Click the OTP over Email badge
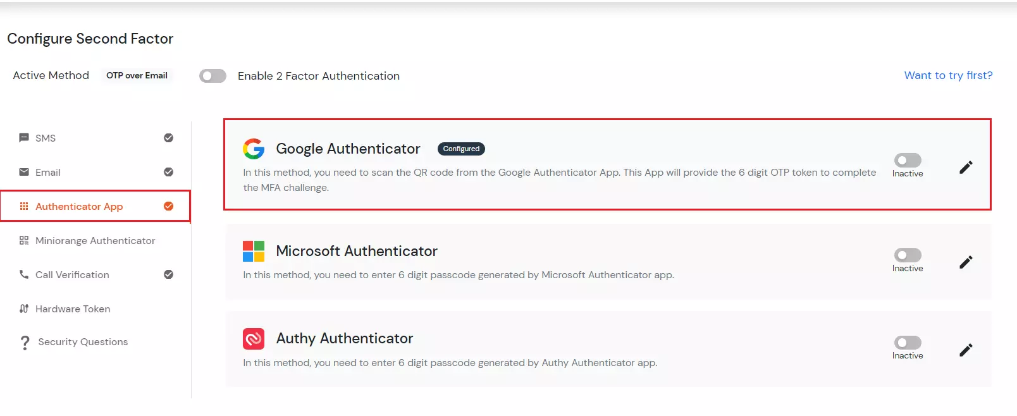This screenshot has height=416, width=1017. tap(137, 75)
